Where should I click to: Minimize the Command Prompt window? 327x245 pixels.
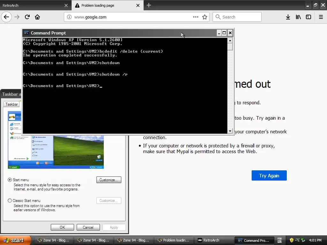click(219, 33)
